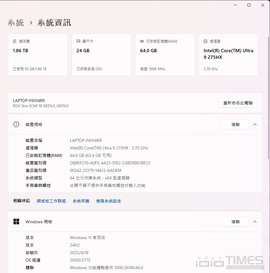Select the 手寫筆與觸控 label

coord(38,185)
